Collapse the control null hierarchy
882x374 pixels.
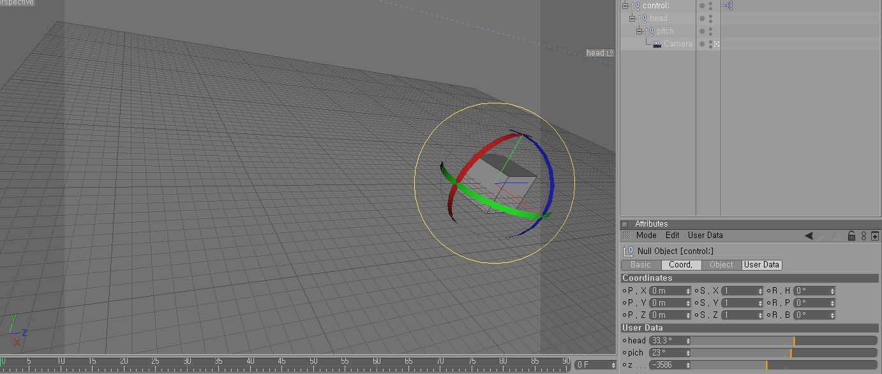(x=625, y=6)
